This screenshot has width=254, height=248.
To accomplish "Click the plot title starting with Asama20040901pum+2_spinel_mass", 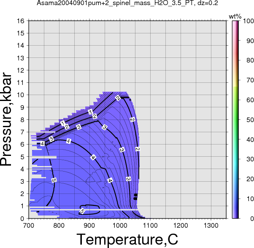I will pos(127,3).
